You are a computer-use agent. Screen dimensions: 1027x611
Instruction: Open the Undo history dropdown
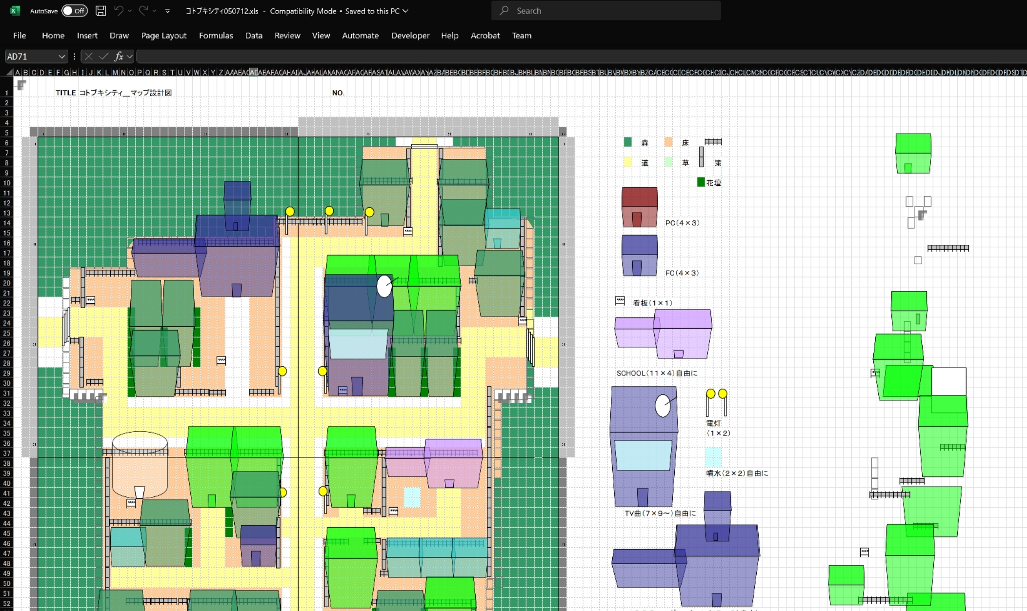pos(130,11)
